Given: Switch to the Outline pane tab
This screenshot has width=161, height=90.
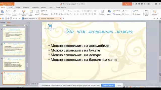Looking at the screenshot, I should click(x=3, y=22).
